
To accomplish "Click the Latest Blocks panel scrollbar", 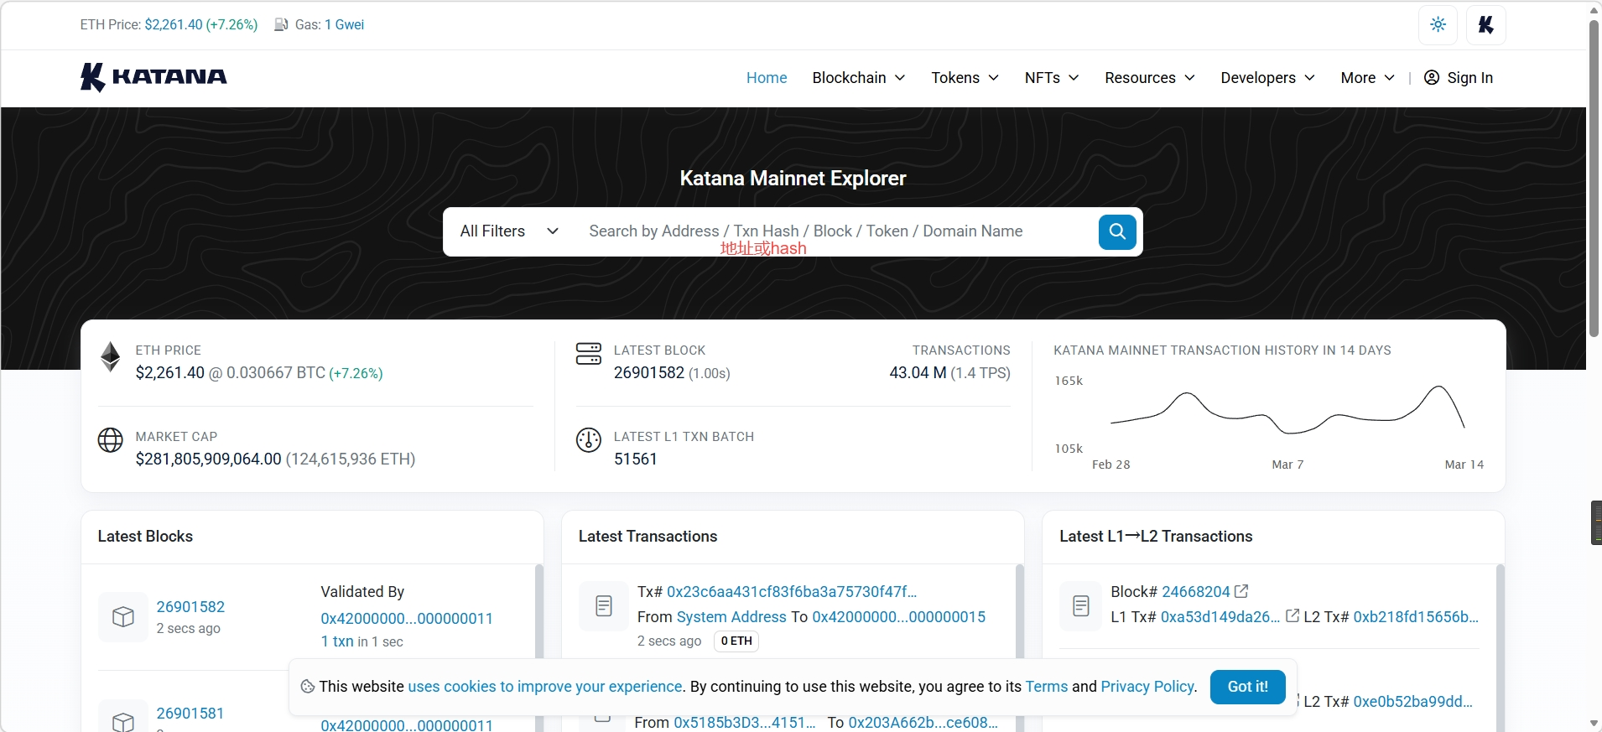I will 539,648.
